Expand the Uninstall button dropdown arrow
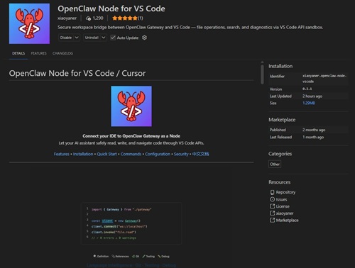Viewport: 355px width, 268px height. (x=104, y=38)
